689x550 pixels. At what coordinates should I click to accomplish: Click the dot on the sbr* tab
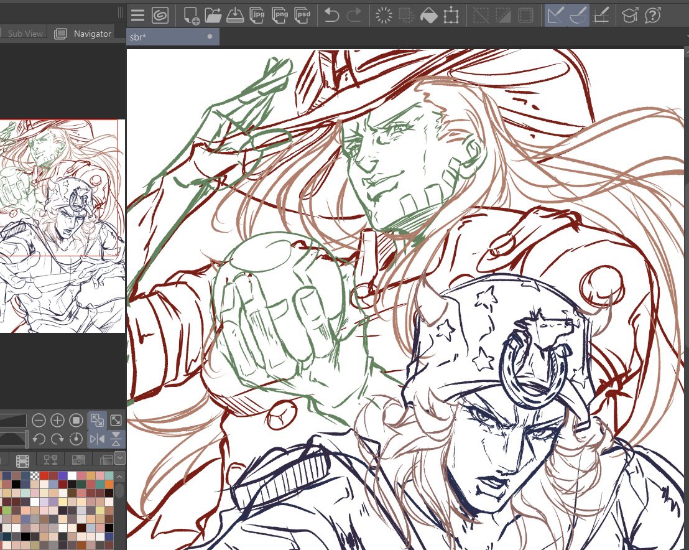(210, 37)
